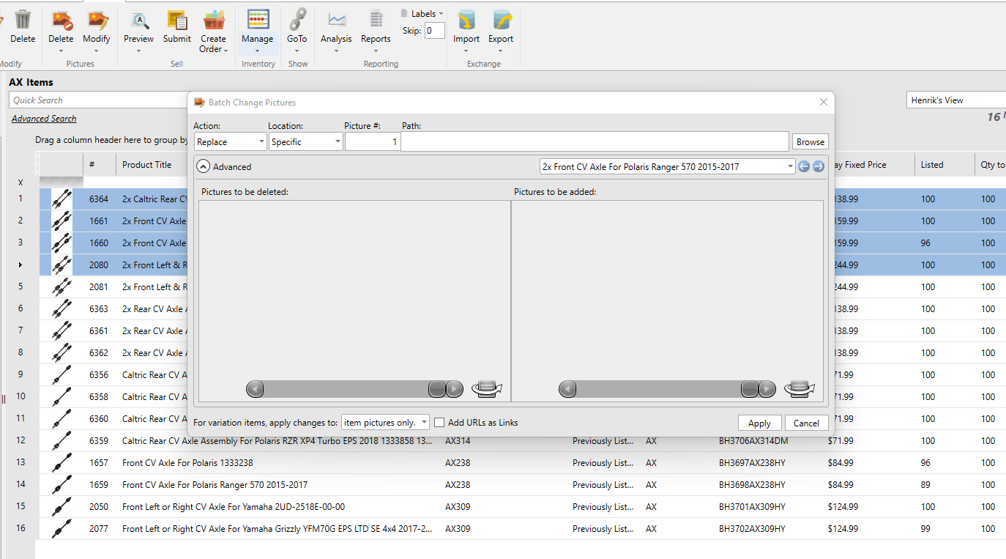Click axle thumbnail of item 1657
This screenshot has width=1006, height=559.
pos(62,463)
